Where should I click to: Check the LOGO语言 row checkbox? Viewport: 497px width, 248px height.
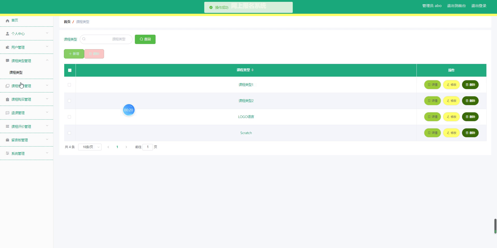(x=69, y=117)
